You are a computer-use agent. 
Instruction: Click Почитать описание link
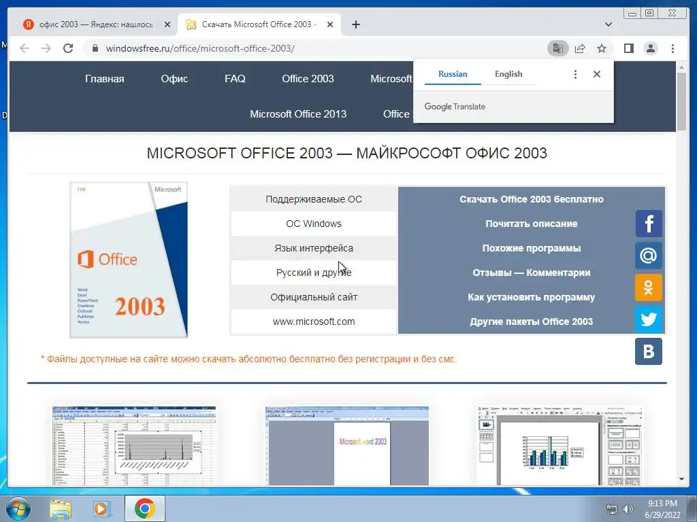(x=531, y=224)
